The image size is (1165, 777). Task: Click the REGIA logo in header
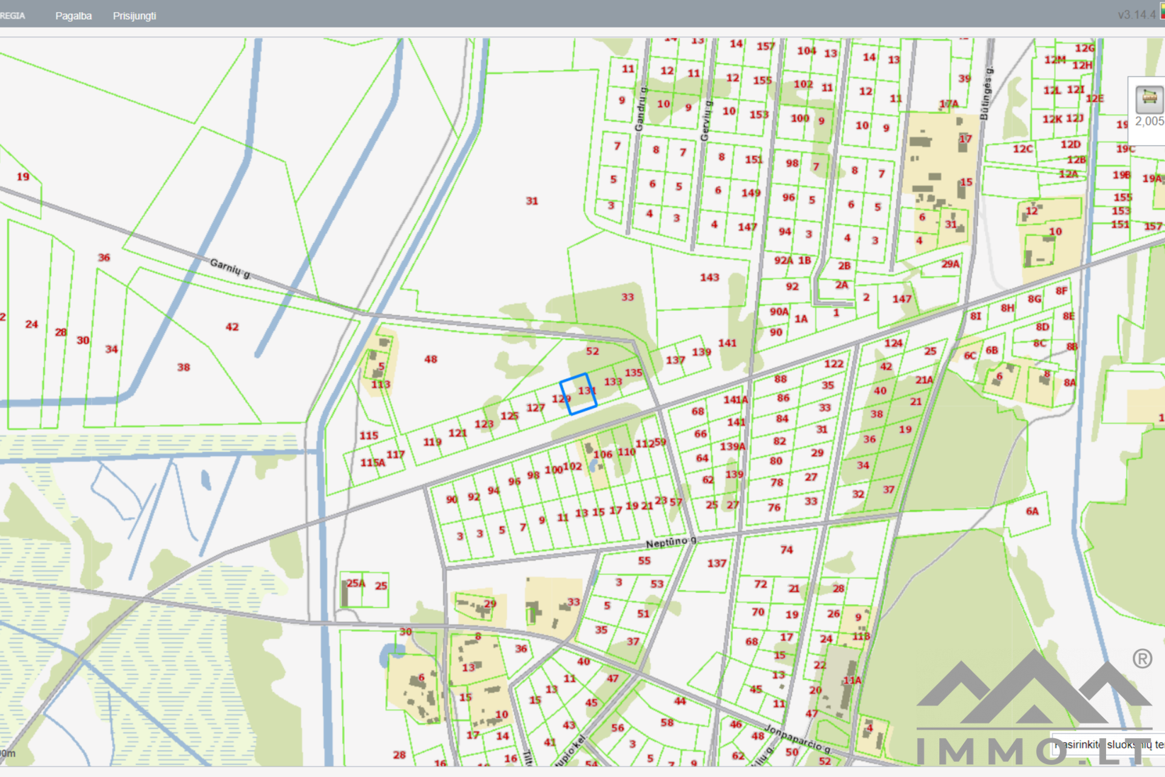point(13,16)
